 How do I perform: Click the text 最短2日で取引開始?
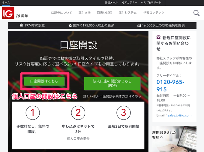124,126
